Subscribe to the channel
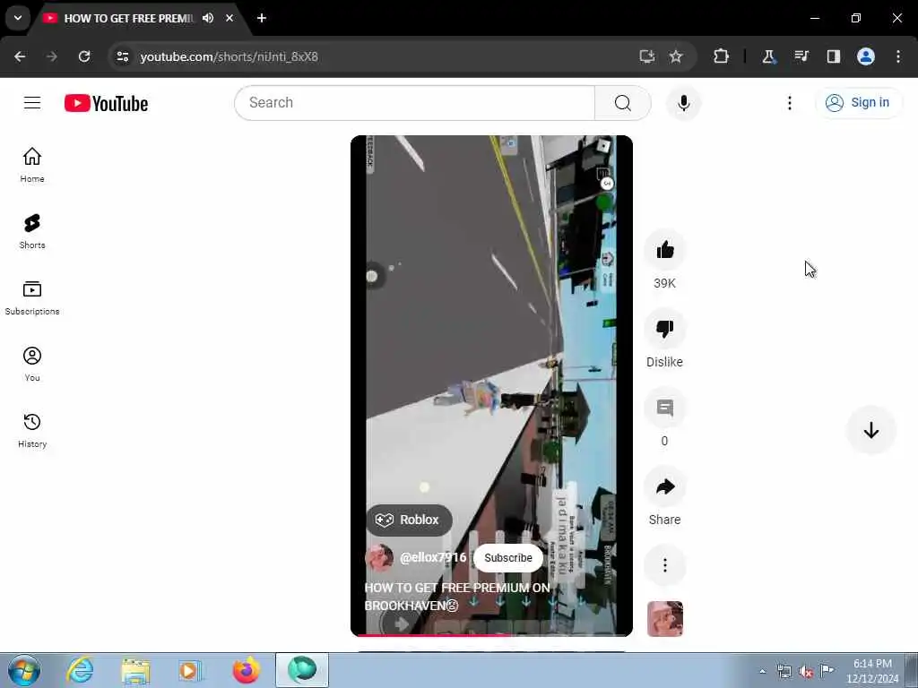Image resolution: width=918 pixels, height=688 pixels. coord(508,558)
